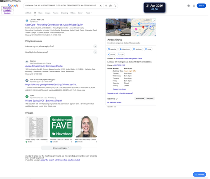The height and width of the screenshot is (179, 210).
Task: Click the LinkedIn favicon on first result
Action: 27,21
